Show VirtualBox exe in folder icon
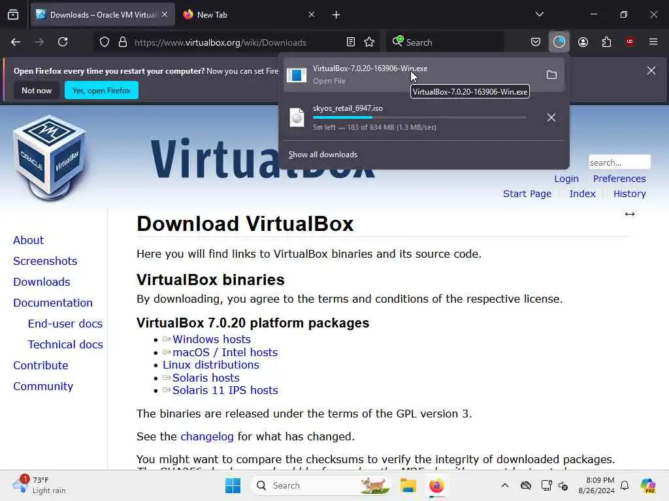Screen dimensions: 669x501 (551, 75)
